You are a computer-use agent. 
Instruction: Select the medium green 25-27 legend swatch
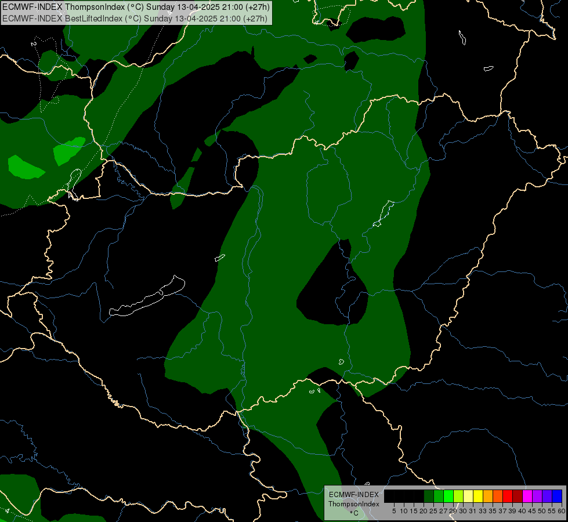(x=439, y=496)
